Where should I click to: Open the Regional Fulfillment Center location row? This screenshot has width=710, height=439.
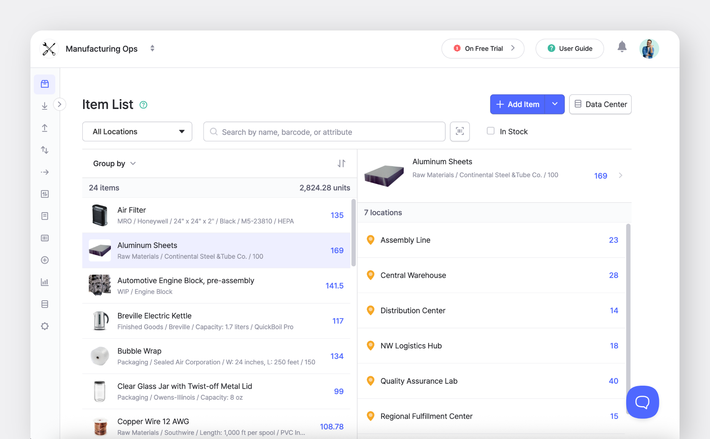(x=491, y=416)
